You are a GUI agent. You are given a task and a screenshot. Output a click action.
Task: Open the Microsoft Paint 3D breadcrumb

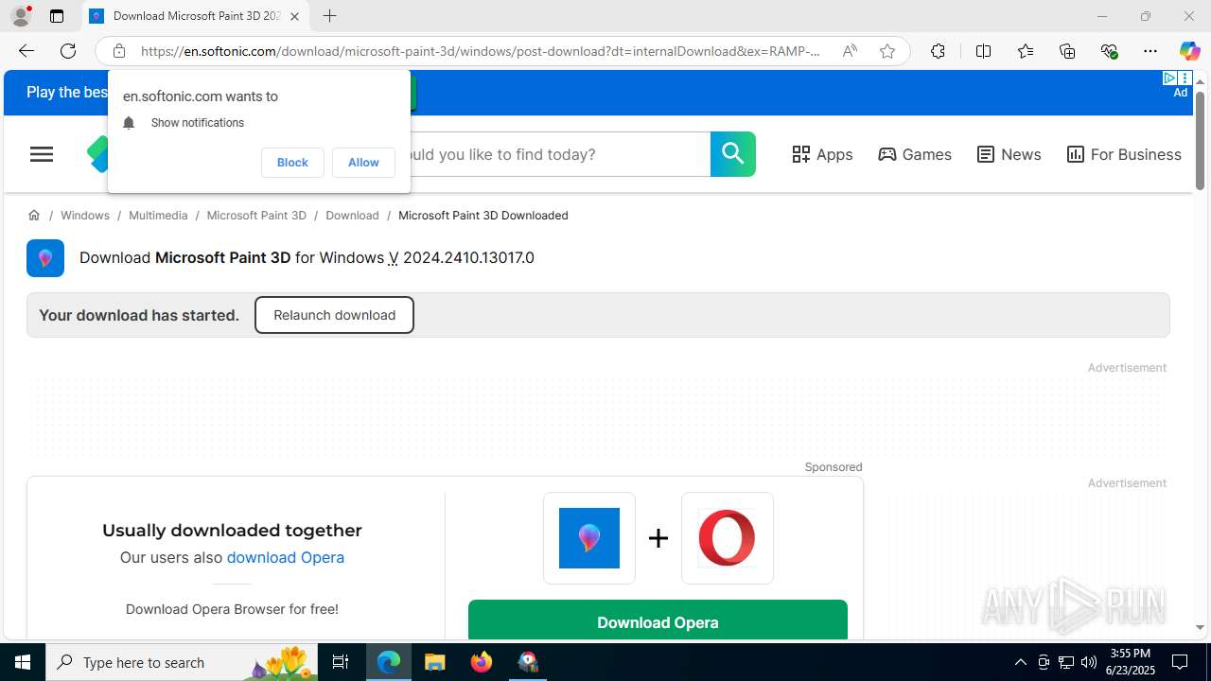pyautogui.click(x=256, y=216)
